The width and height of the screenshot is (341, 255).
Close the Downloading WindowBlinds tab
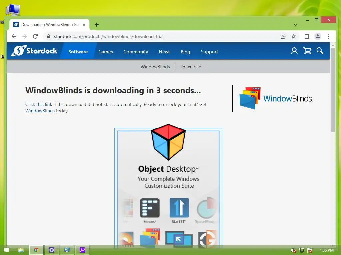84,25
